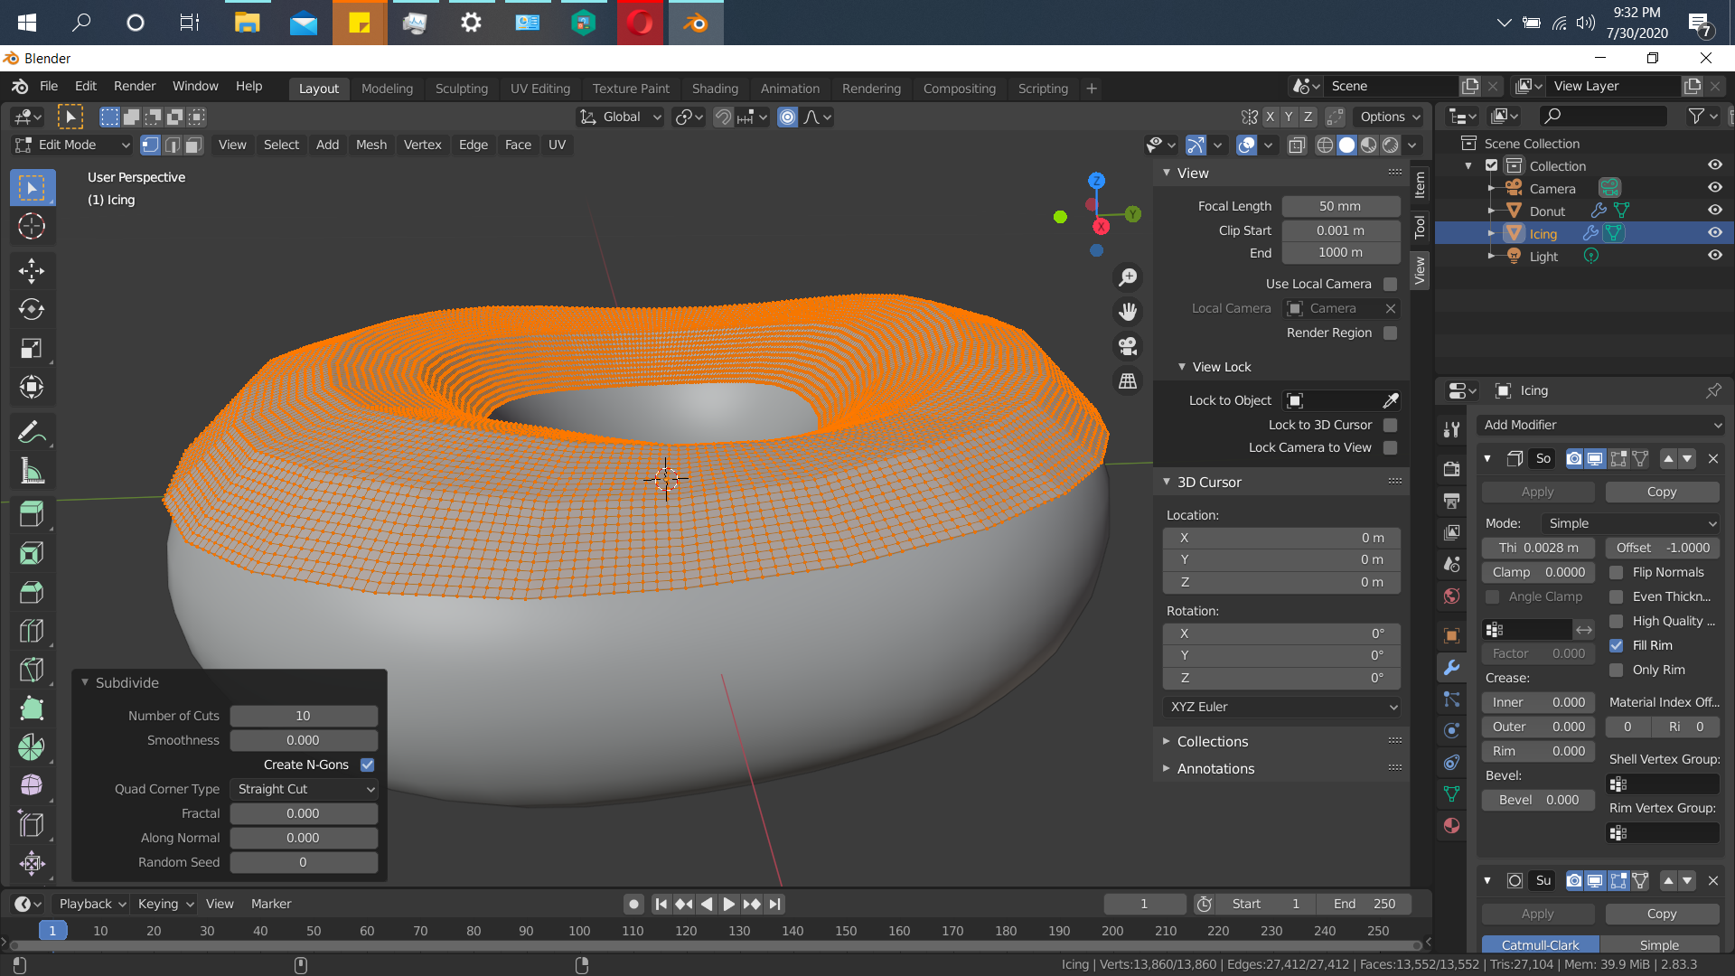Click Number of Cuts value field

(x=304, y=716)
